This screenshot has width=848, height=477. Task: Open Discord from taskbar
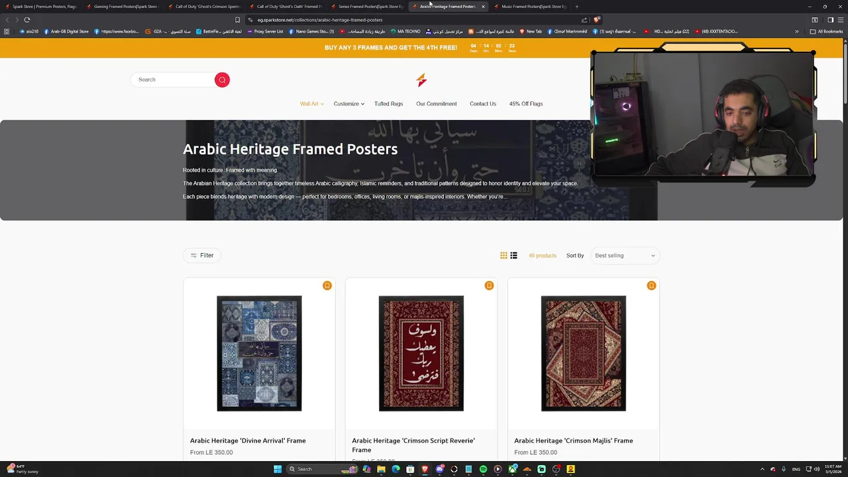click(x=439, y=469)
